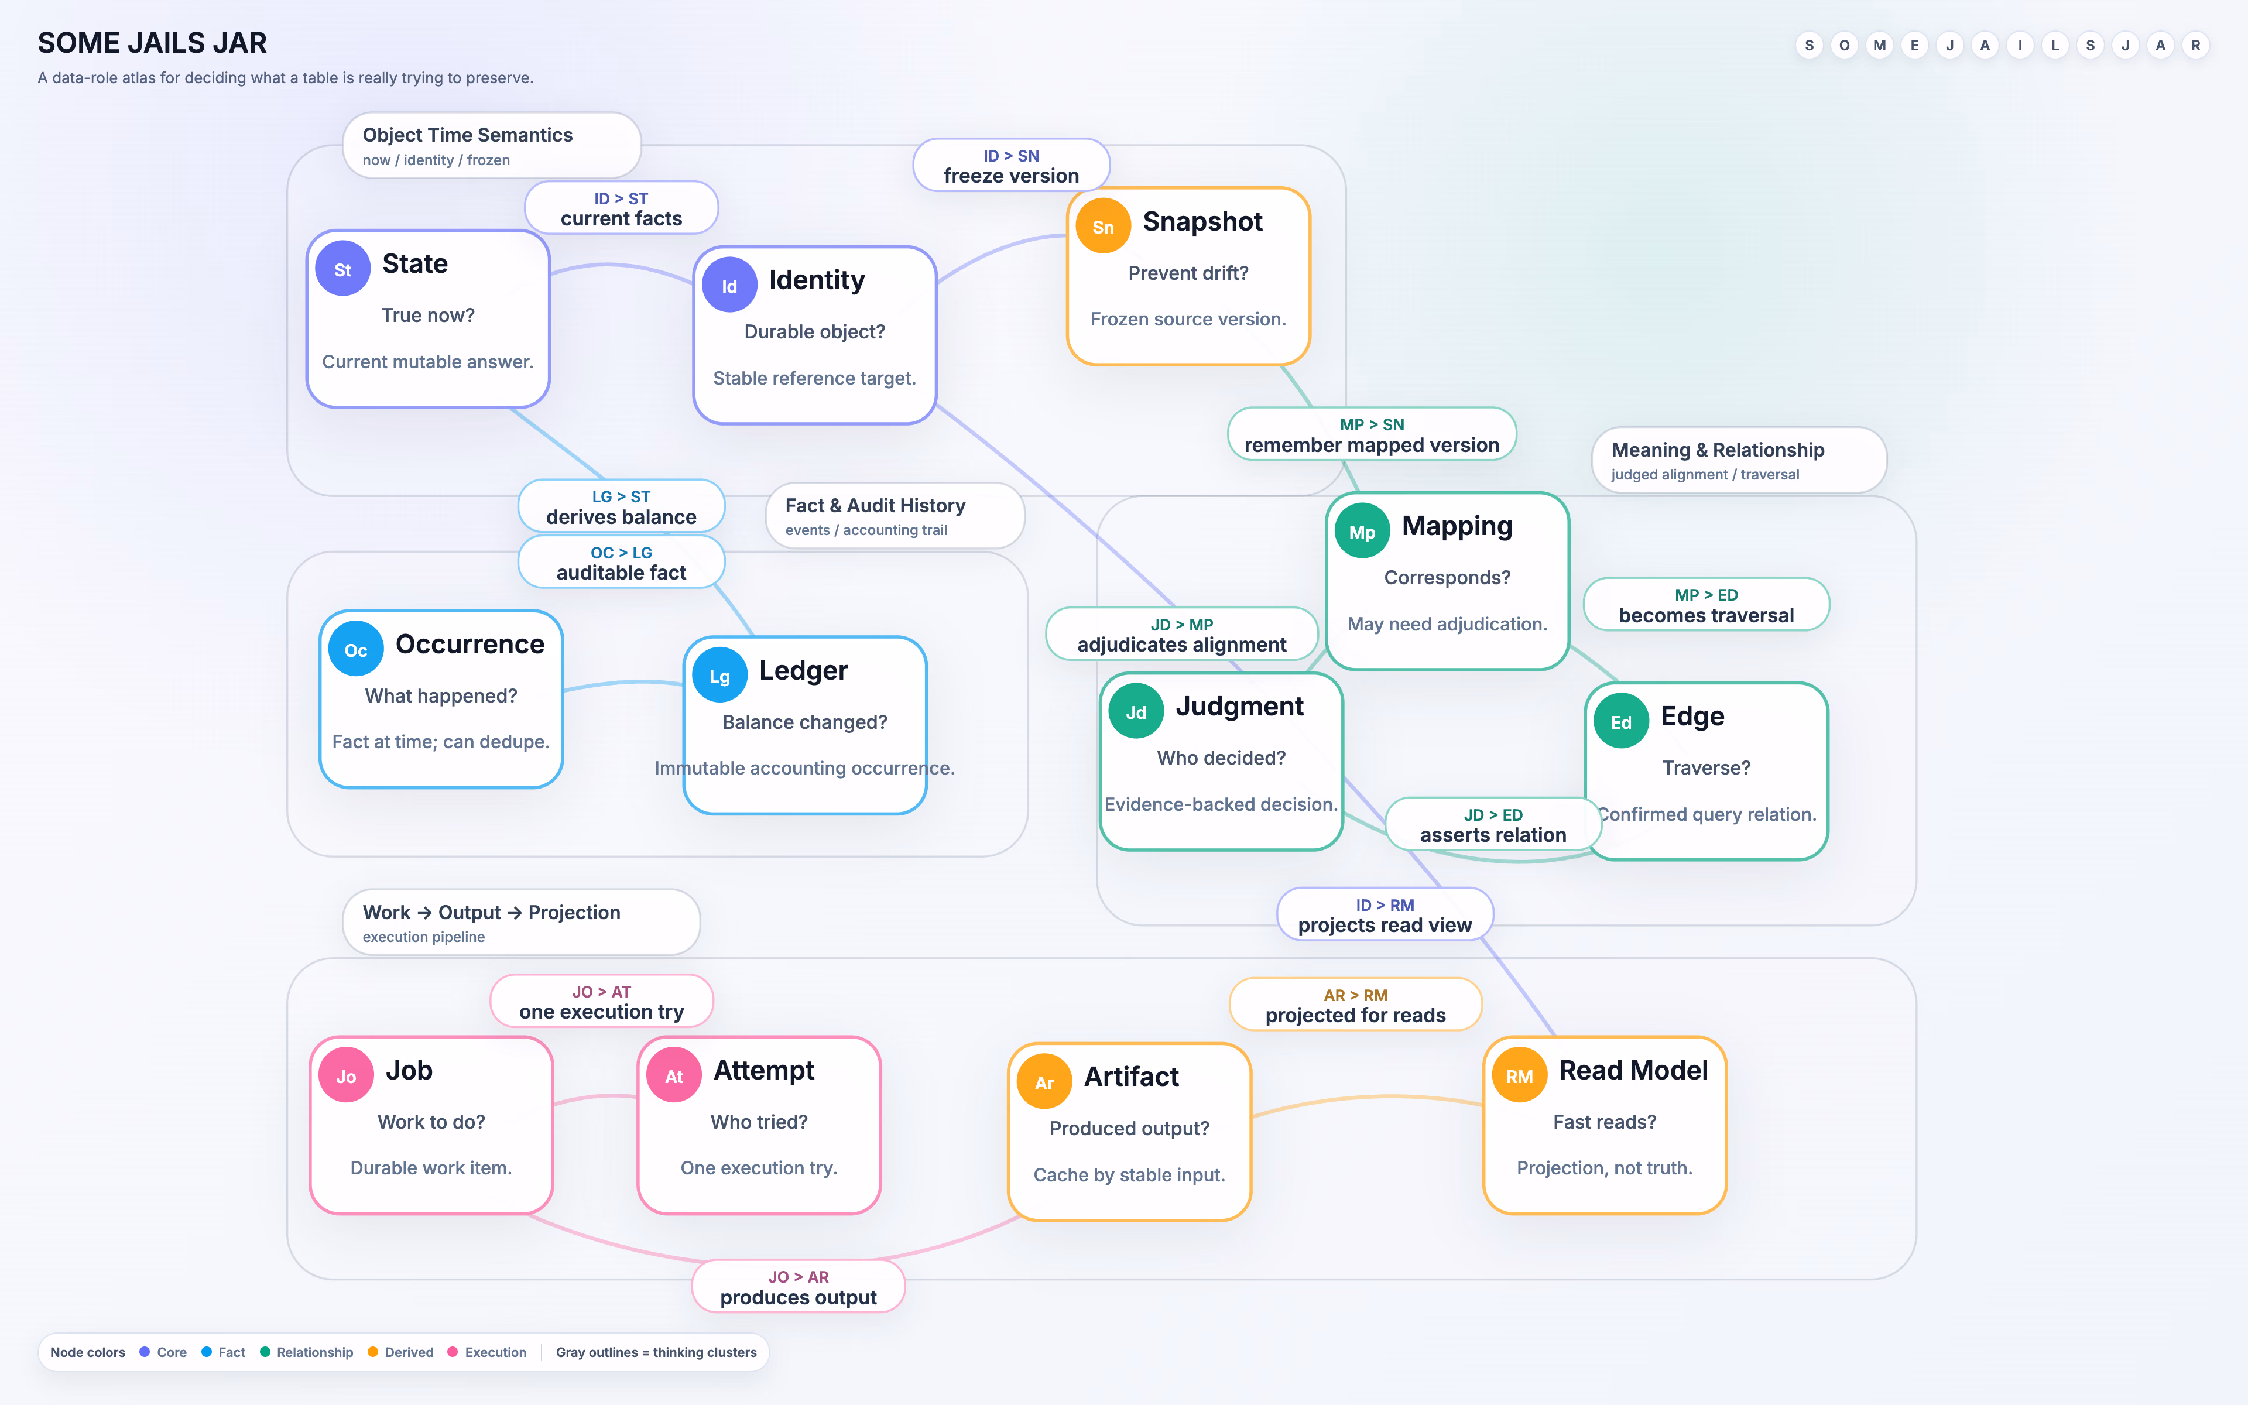Click the 'Node colors' legend heading
Image resolution: width=2248 pixels, height=1405 pixels.
[x=87, y=1352]
